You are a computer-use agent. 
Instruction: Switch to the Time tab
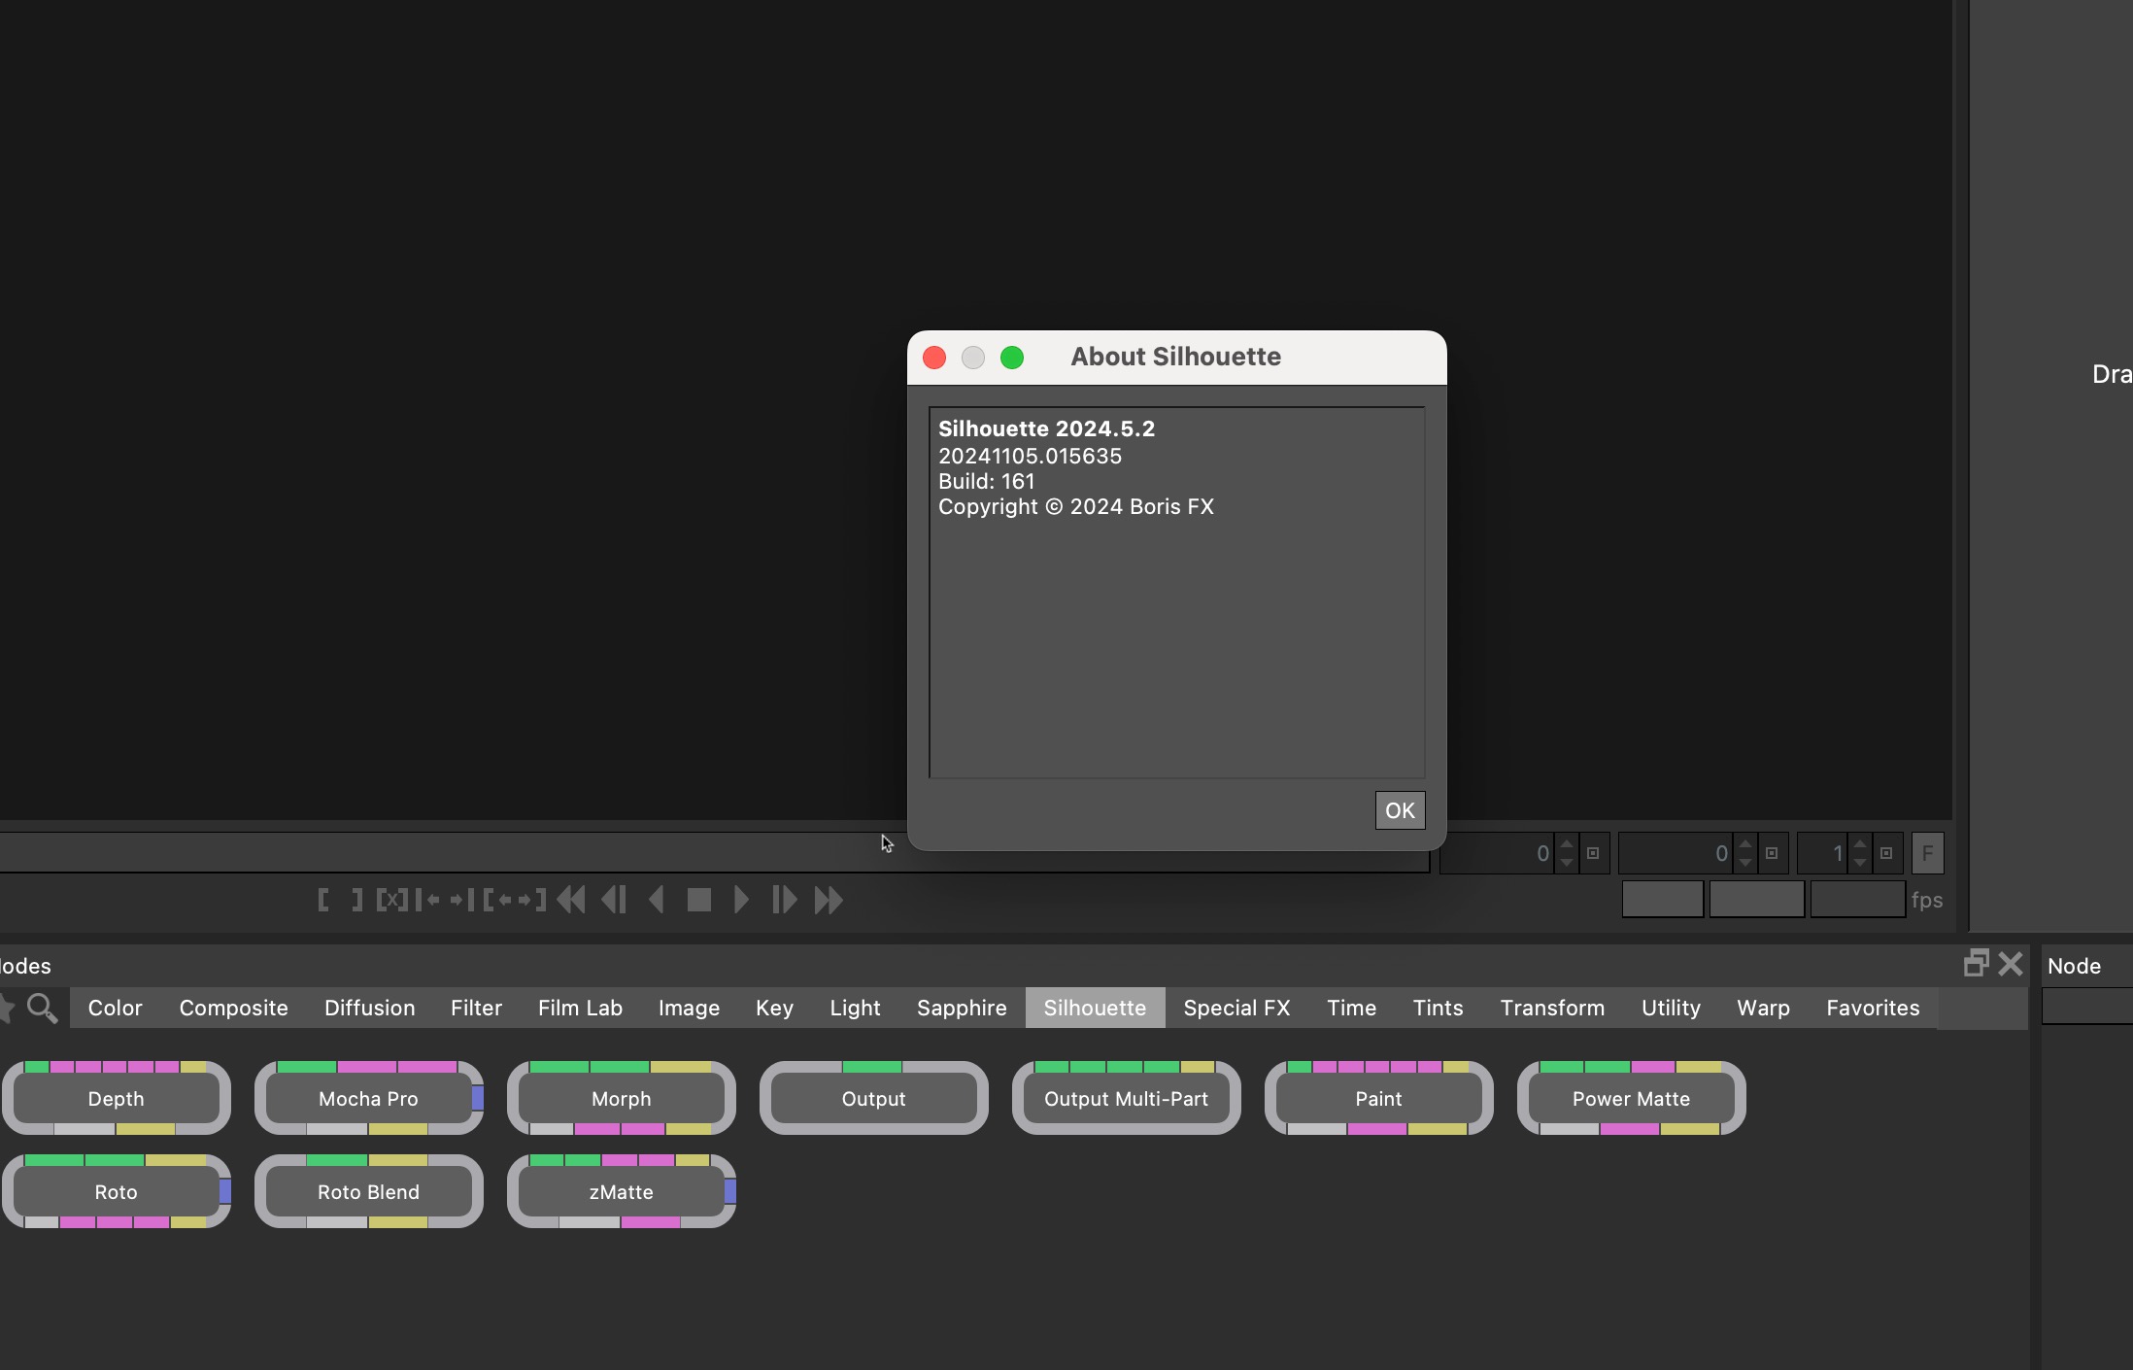tap(1352, 1008)
